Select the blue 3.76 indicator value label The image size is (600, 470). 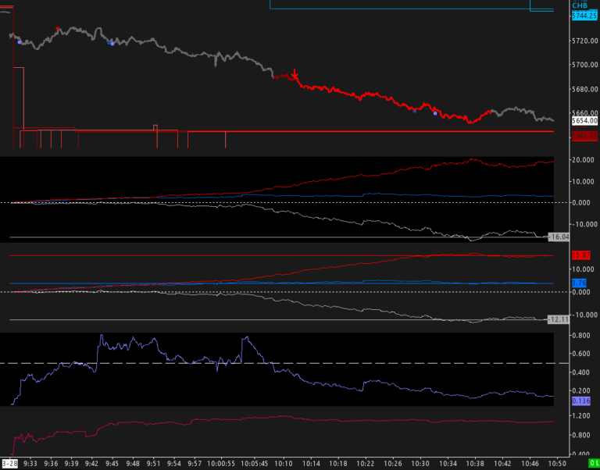pyautogui.click(x=579, y=283)
